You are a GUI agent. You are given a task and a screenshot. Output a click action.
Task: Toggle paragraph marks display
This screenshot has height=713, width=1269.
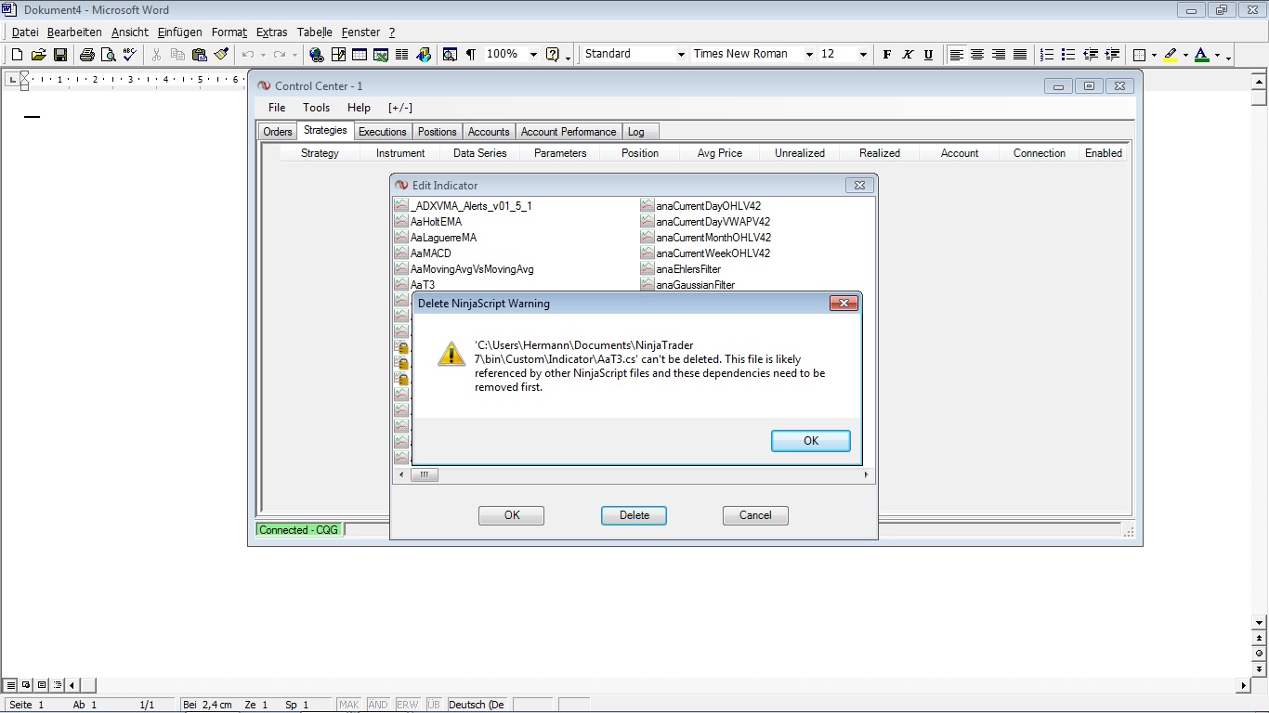tap(471, 55)
